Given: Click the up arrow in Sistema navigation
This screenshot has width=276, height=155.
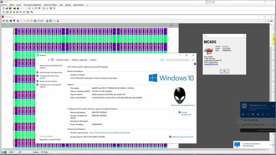Looking at the screenshot, I should pos(49,60).
